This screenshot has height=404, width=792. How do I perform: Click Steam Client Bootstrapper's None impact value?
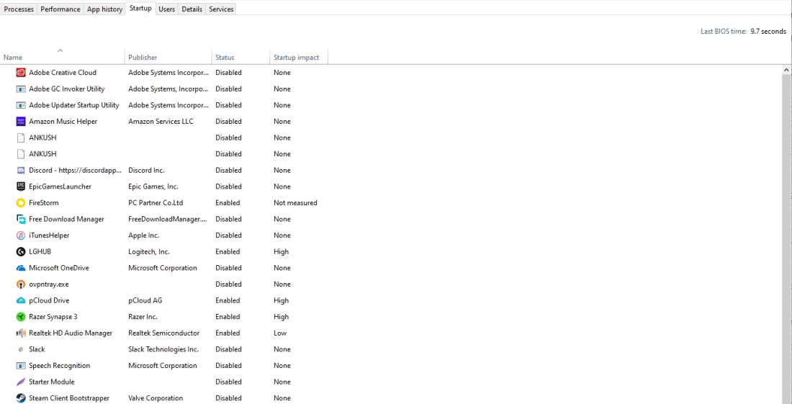(x=282, y=398)
